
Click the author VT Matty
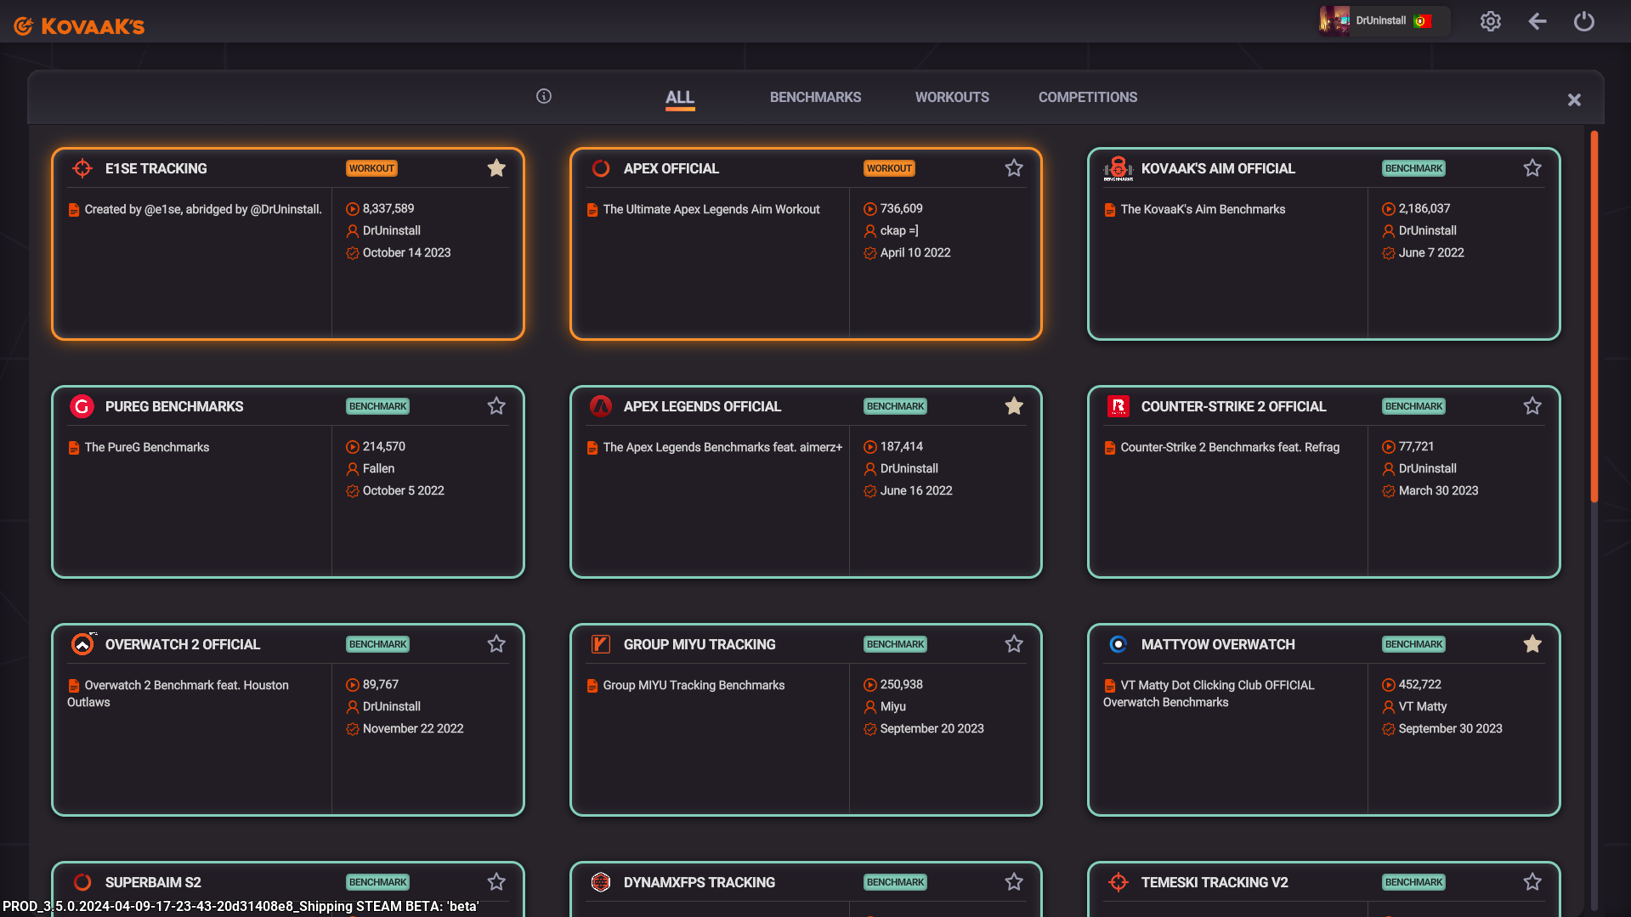pos(1422,706)
